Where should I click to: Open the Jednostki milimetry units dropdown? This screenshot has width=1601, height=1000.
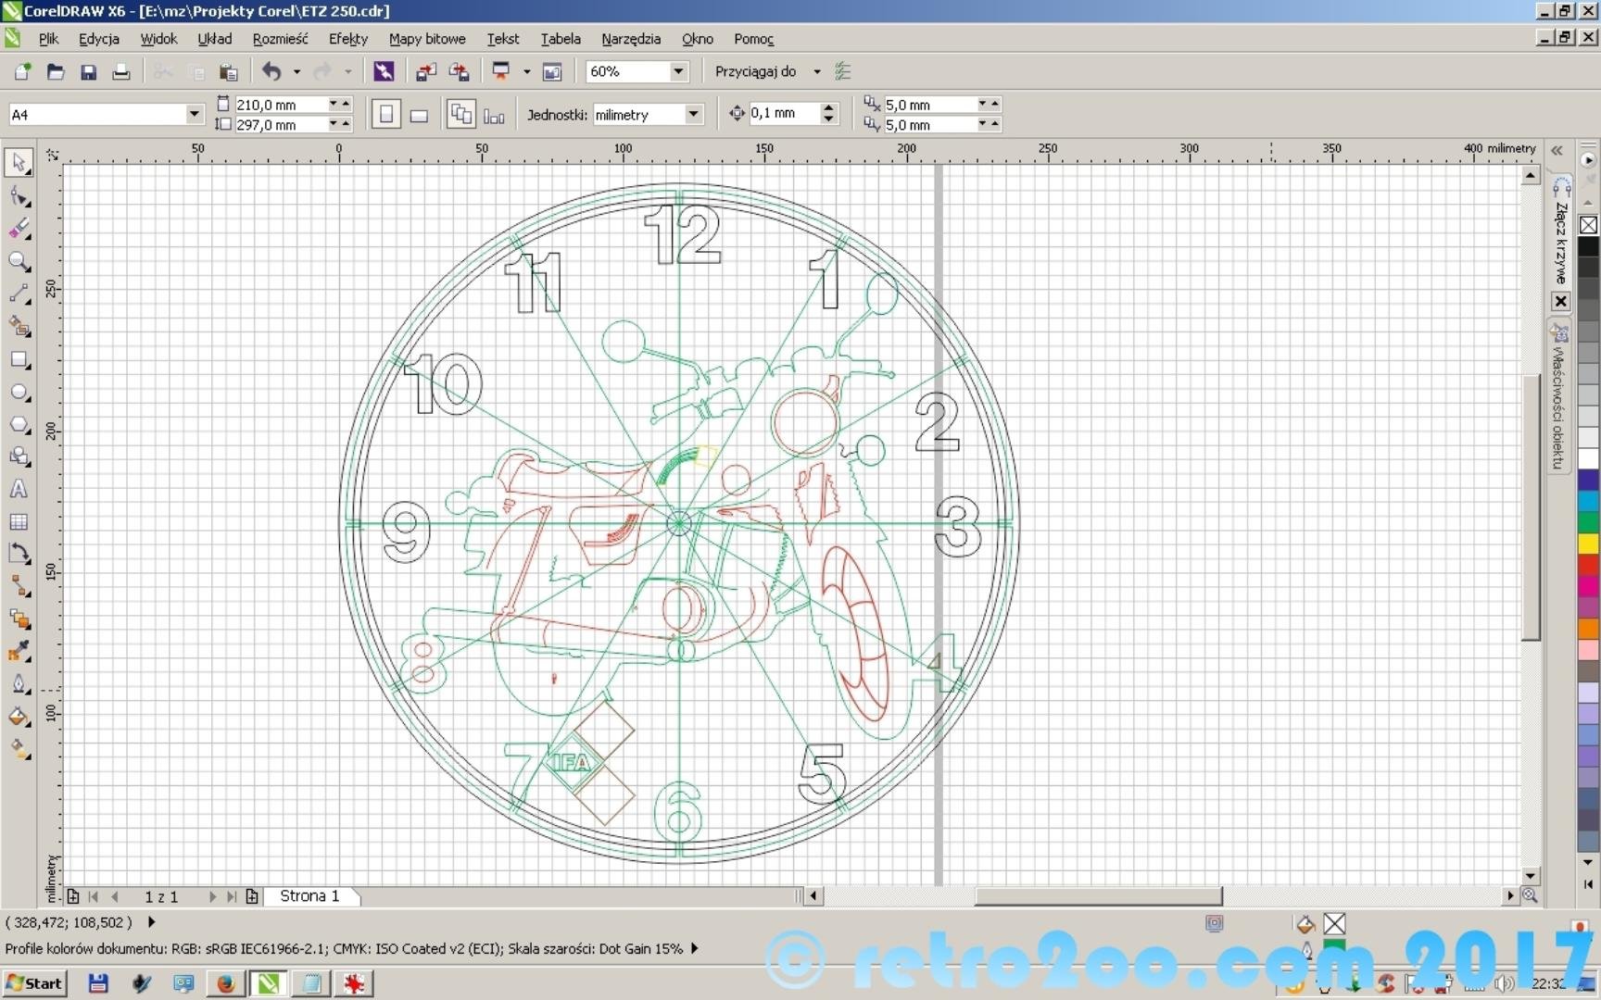click(693, 114)
